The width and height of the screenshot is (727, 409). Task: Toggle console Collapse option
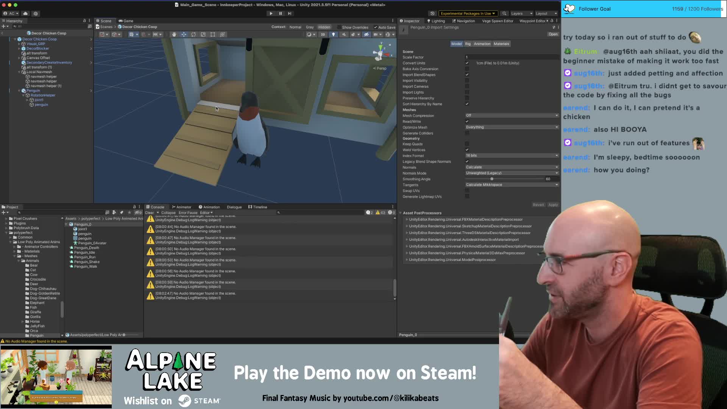tap(168, 213)
